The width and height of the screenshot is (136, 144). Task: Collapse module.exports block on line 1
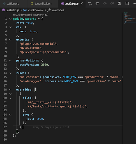pyautogui.click(x=10, y=19)
